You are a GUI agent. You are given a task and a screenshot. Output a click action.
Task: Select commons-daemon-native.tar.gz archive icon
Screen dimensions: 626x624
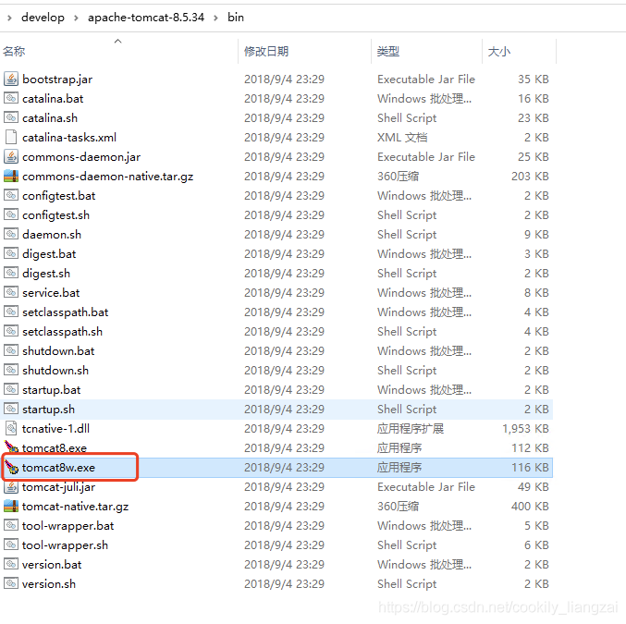pyautogui.click(x=11, y=176)
